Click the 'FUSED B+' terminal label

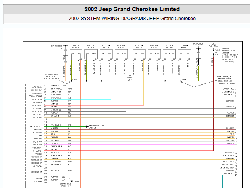(x=38, y=151)
